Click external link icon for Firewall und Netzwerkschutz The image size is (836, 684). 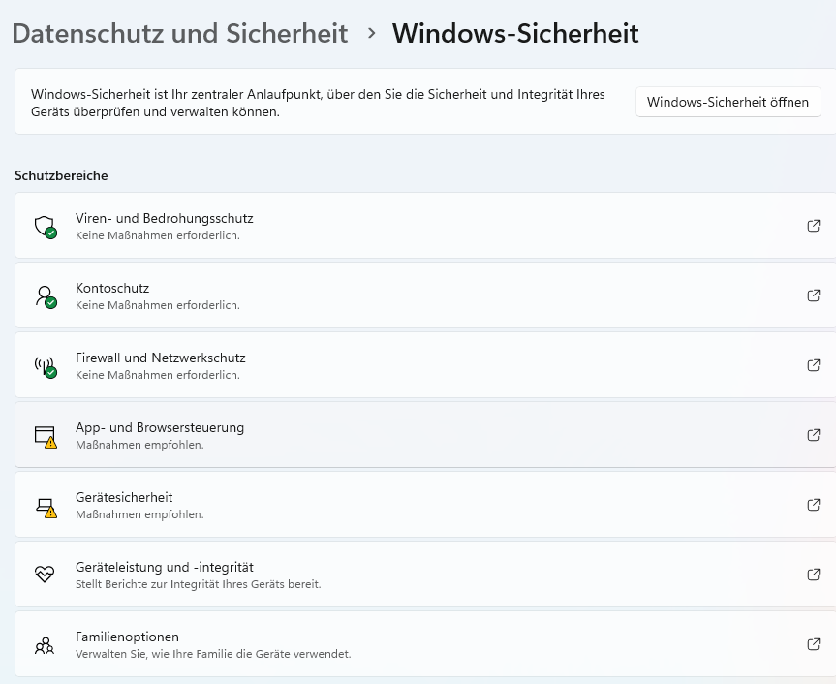pyautogui.click(x=814, y=365)
